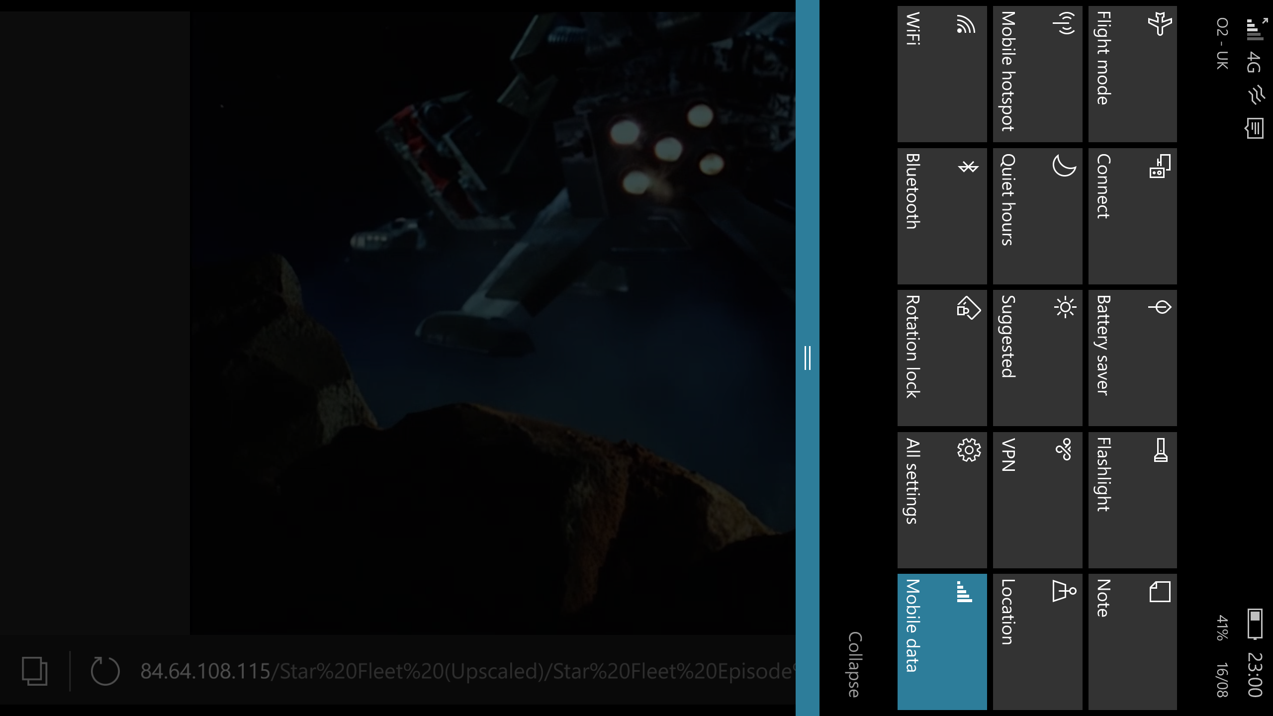This screenshot has width=1273, height=716.
Task: Select the address bar URL field
Action: point(467,671)
